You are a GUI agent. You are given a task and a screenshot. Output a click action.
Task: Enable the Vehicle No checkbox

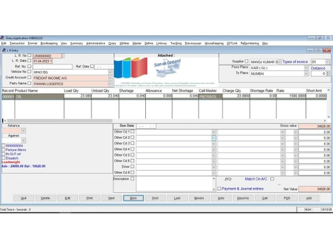coord(29,72)
